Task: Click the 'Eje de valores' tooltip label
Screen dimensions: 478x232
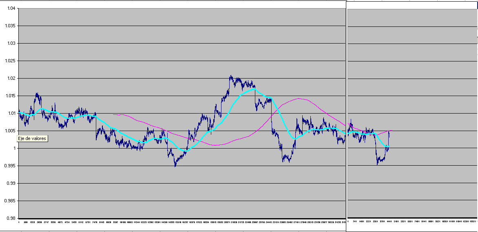Action: 32,139
